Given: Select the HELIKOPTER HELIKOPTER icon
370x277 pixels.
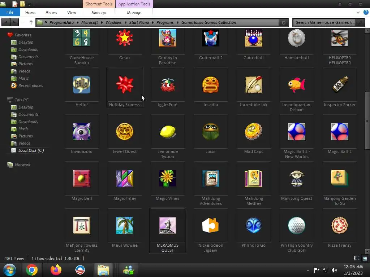Looking at the screenshot, I should coord(340,38).
